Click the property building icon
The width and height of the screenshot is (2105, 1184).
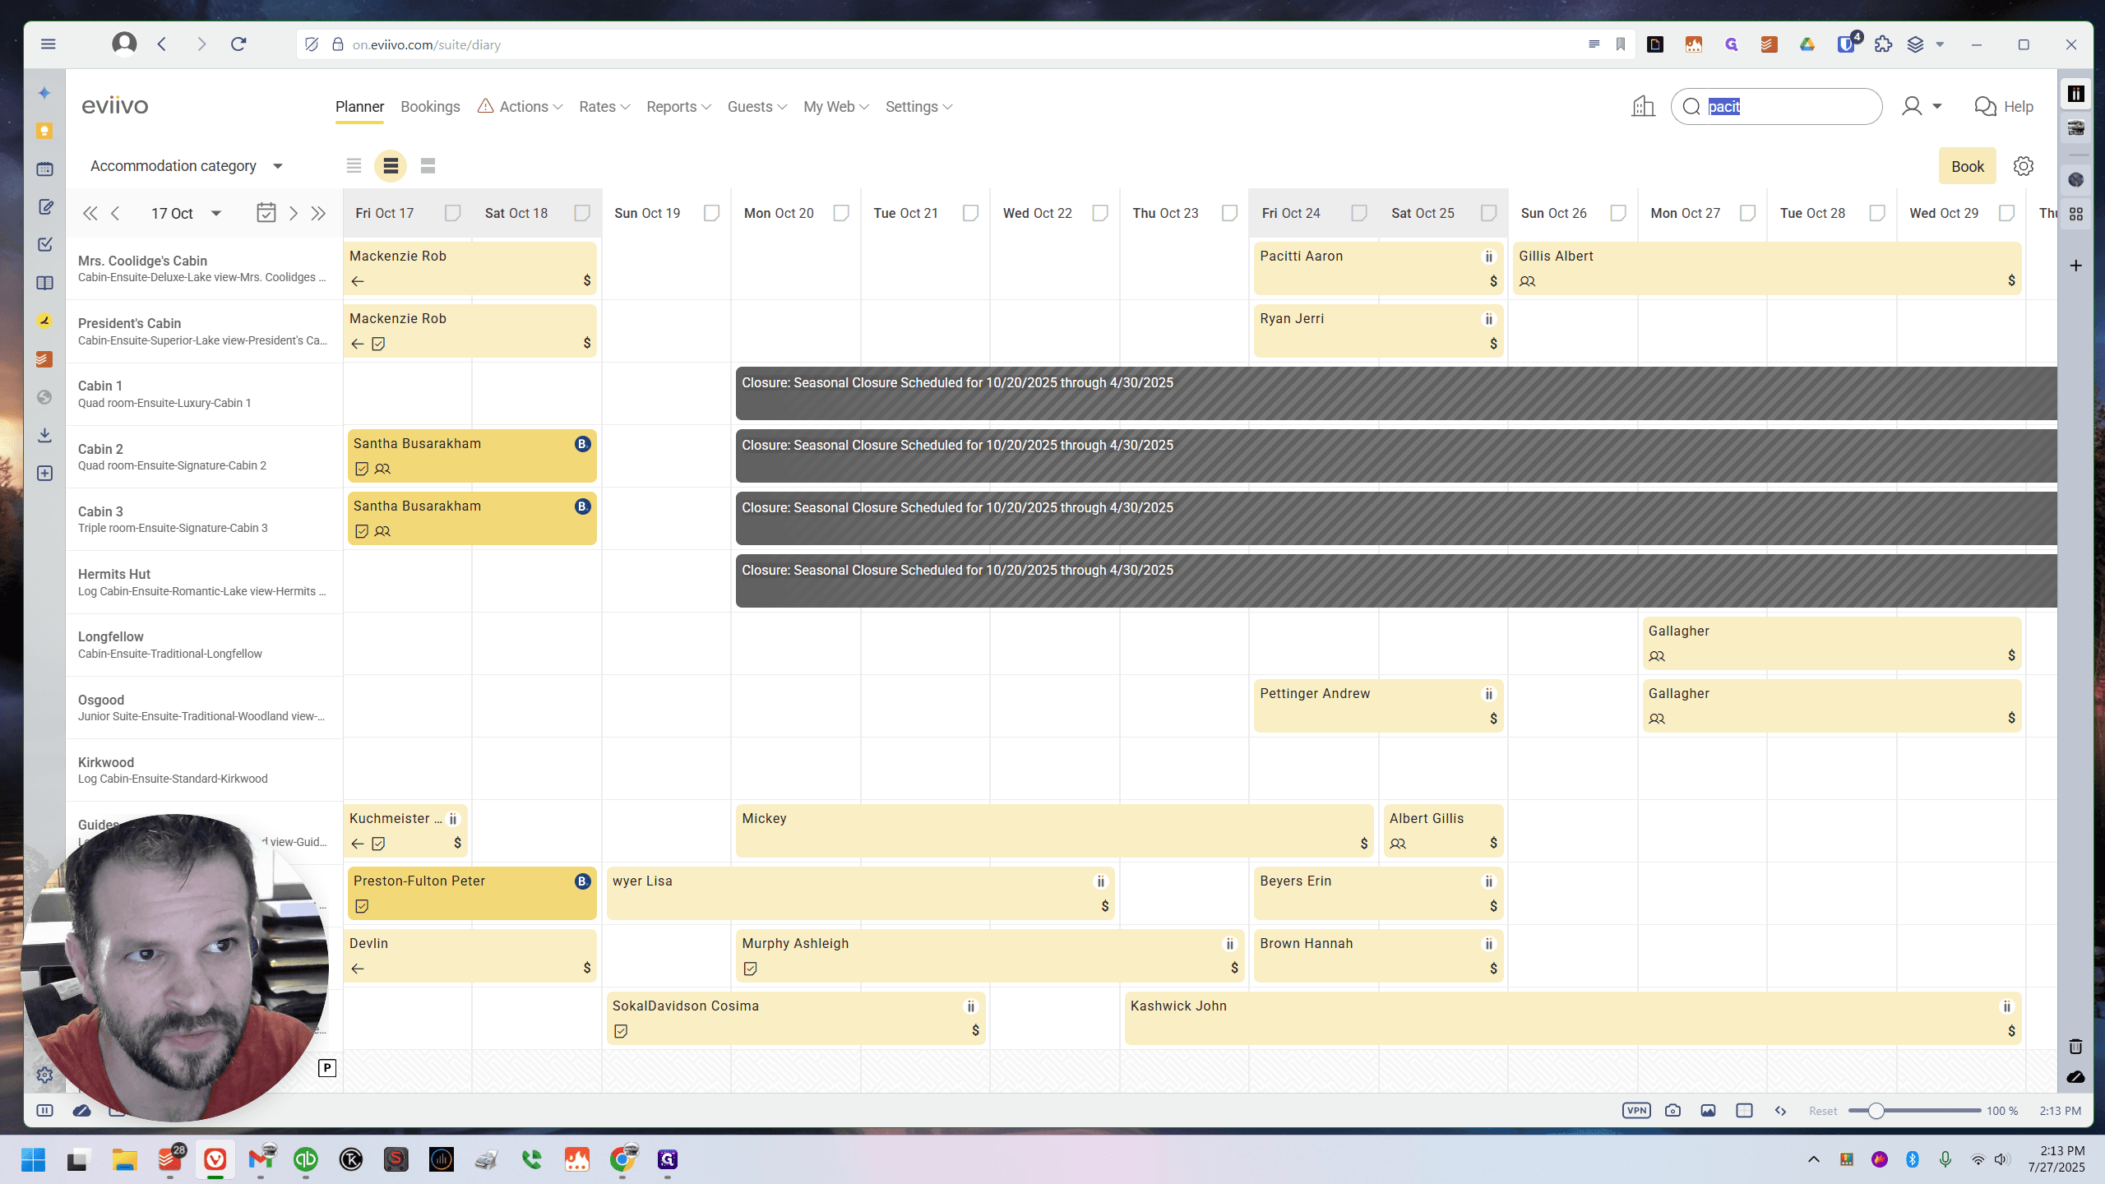tap(1643, 106)
